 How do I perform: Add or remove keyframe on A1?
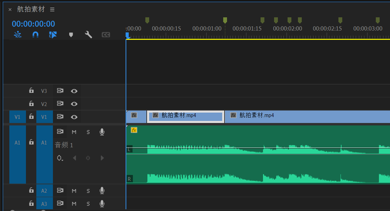coord(88,158)
